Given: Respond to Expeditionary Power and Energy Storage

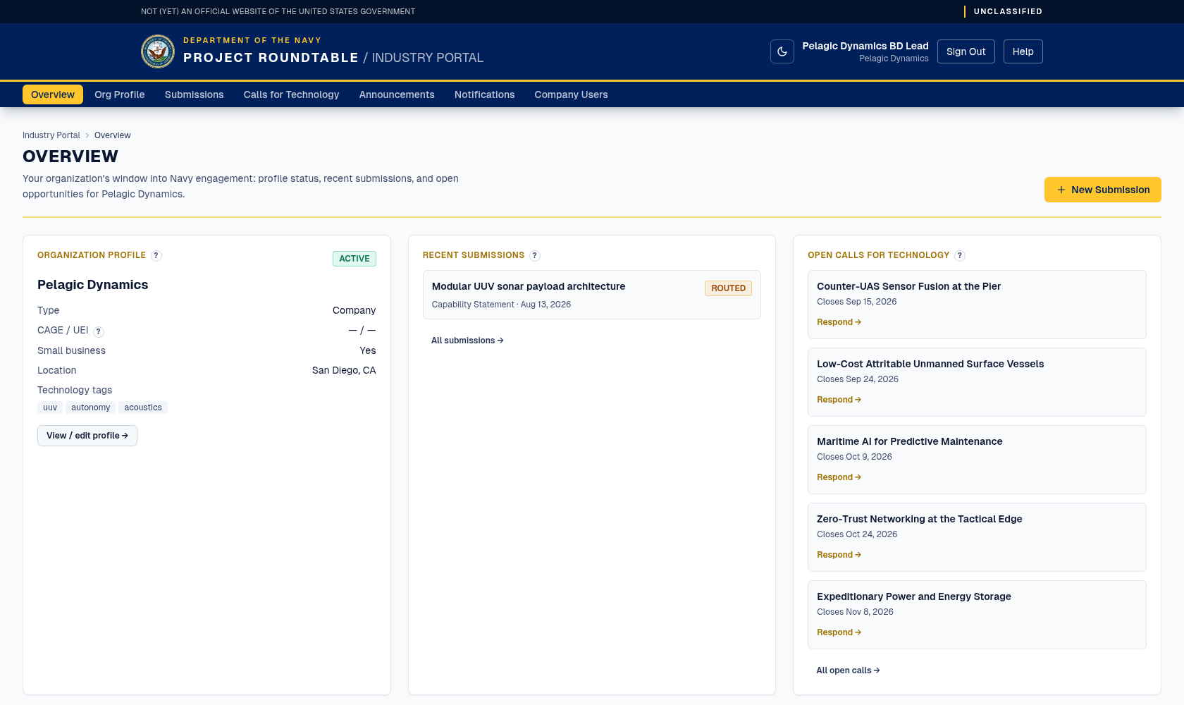Looking at the screenshot, I should point(839,632).
